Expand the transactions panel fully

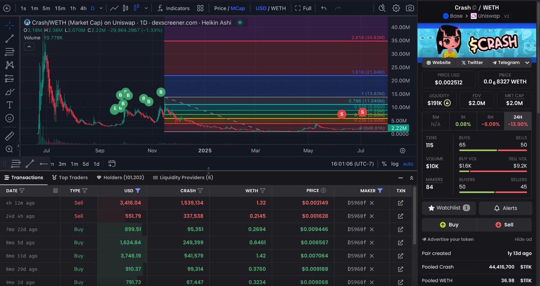(411, 177)
